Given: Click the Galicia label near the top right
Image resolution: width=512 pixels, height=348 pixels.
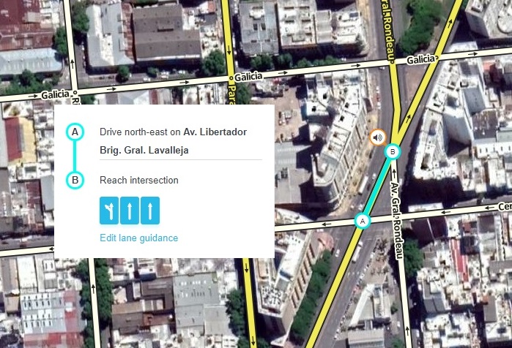Looking at the screenshot, I should click(421, 59).
